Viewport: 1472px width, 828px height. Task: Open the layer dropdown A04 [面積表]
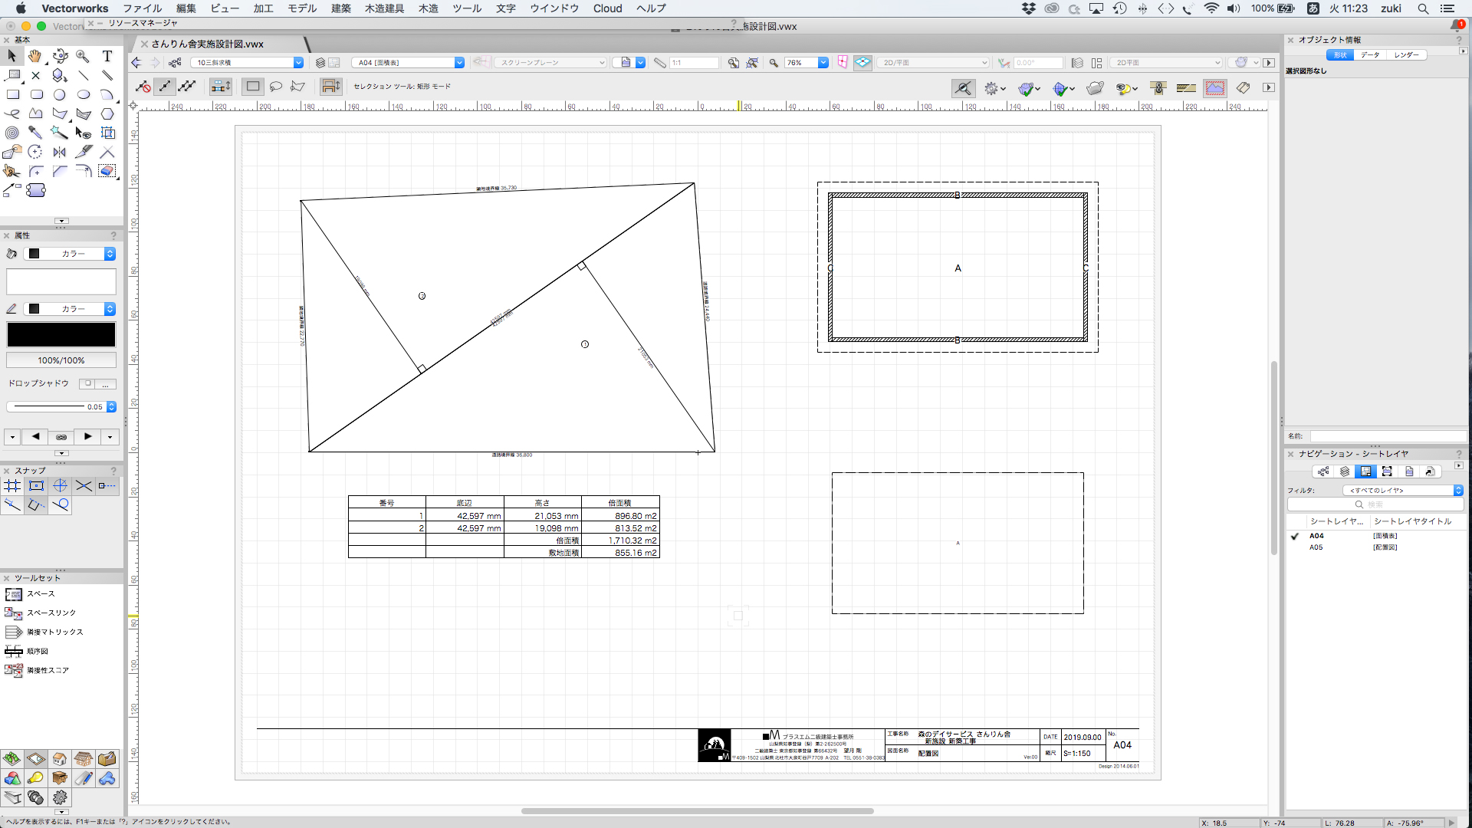408,63
